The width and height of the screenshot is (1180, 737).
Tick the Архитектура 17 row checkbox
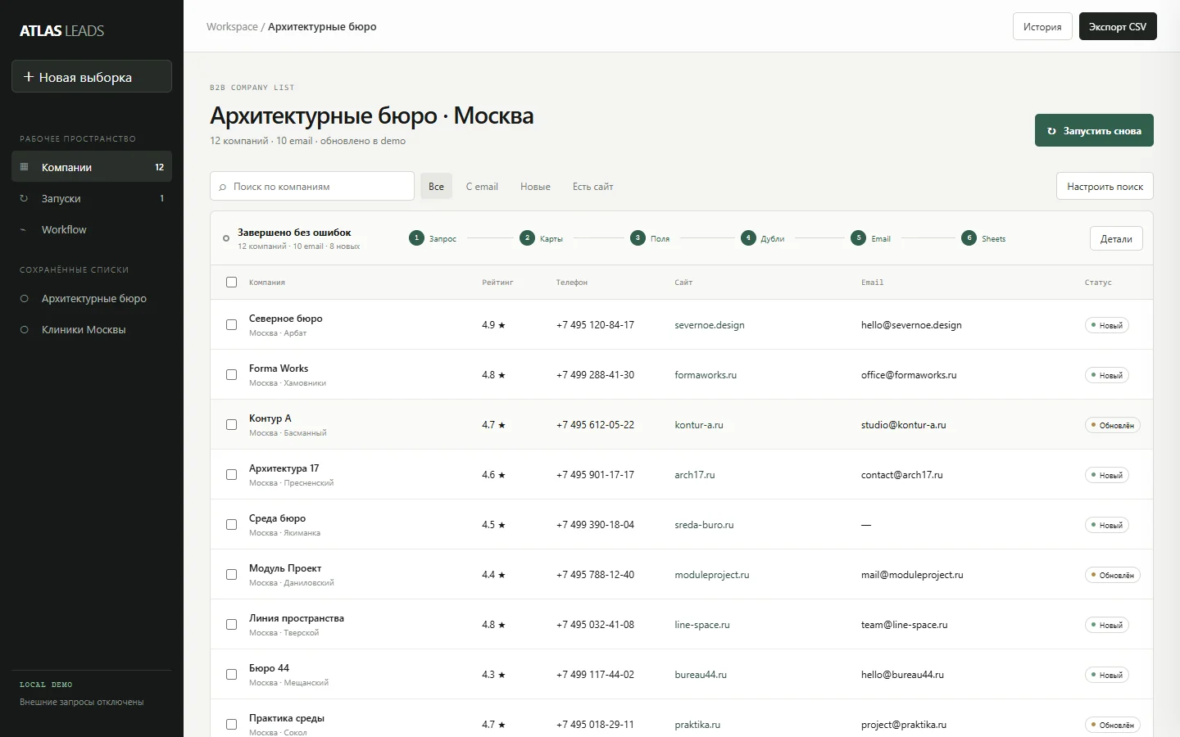pyautogui.click(x=231, y=475)
